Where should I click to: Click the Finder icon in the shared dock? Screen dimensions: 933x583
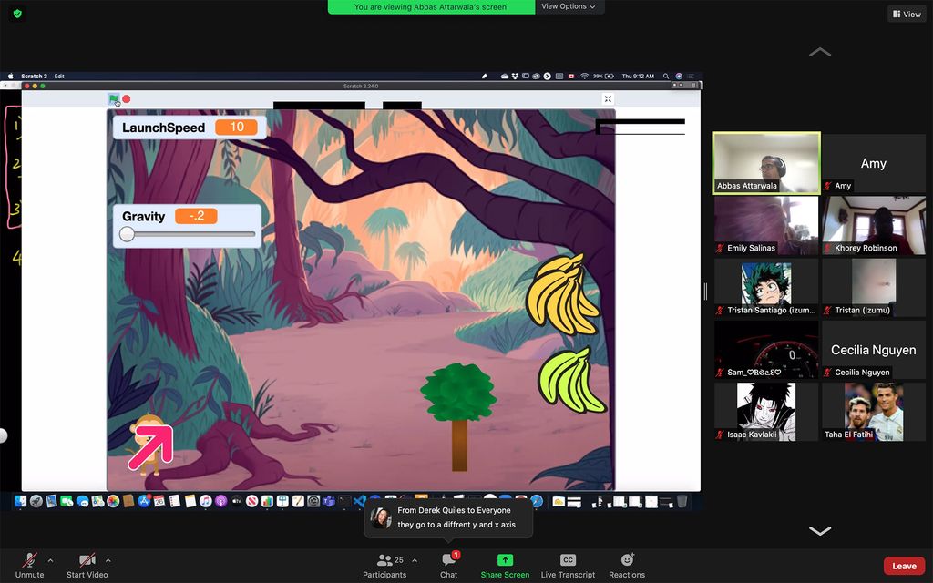point(20,502)
